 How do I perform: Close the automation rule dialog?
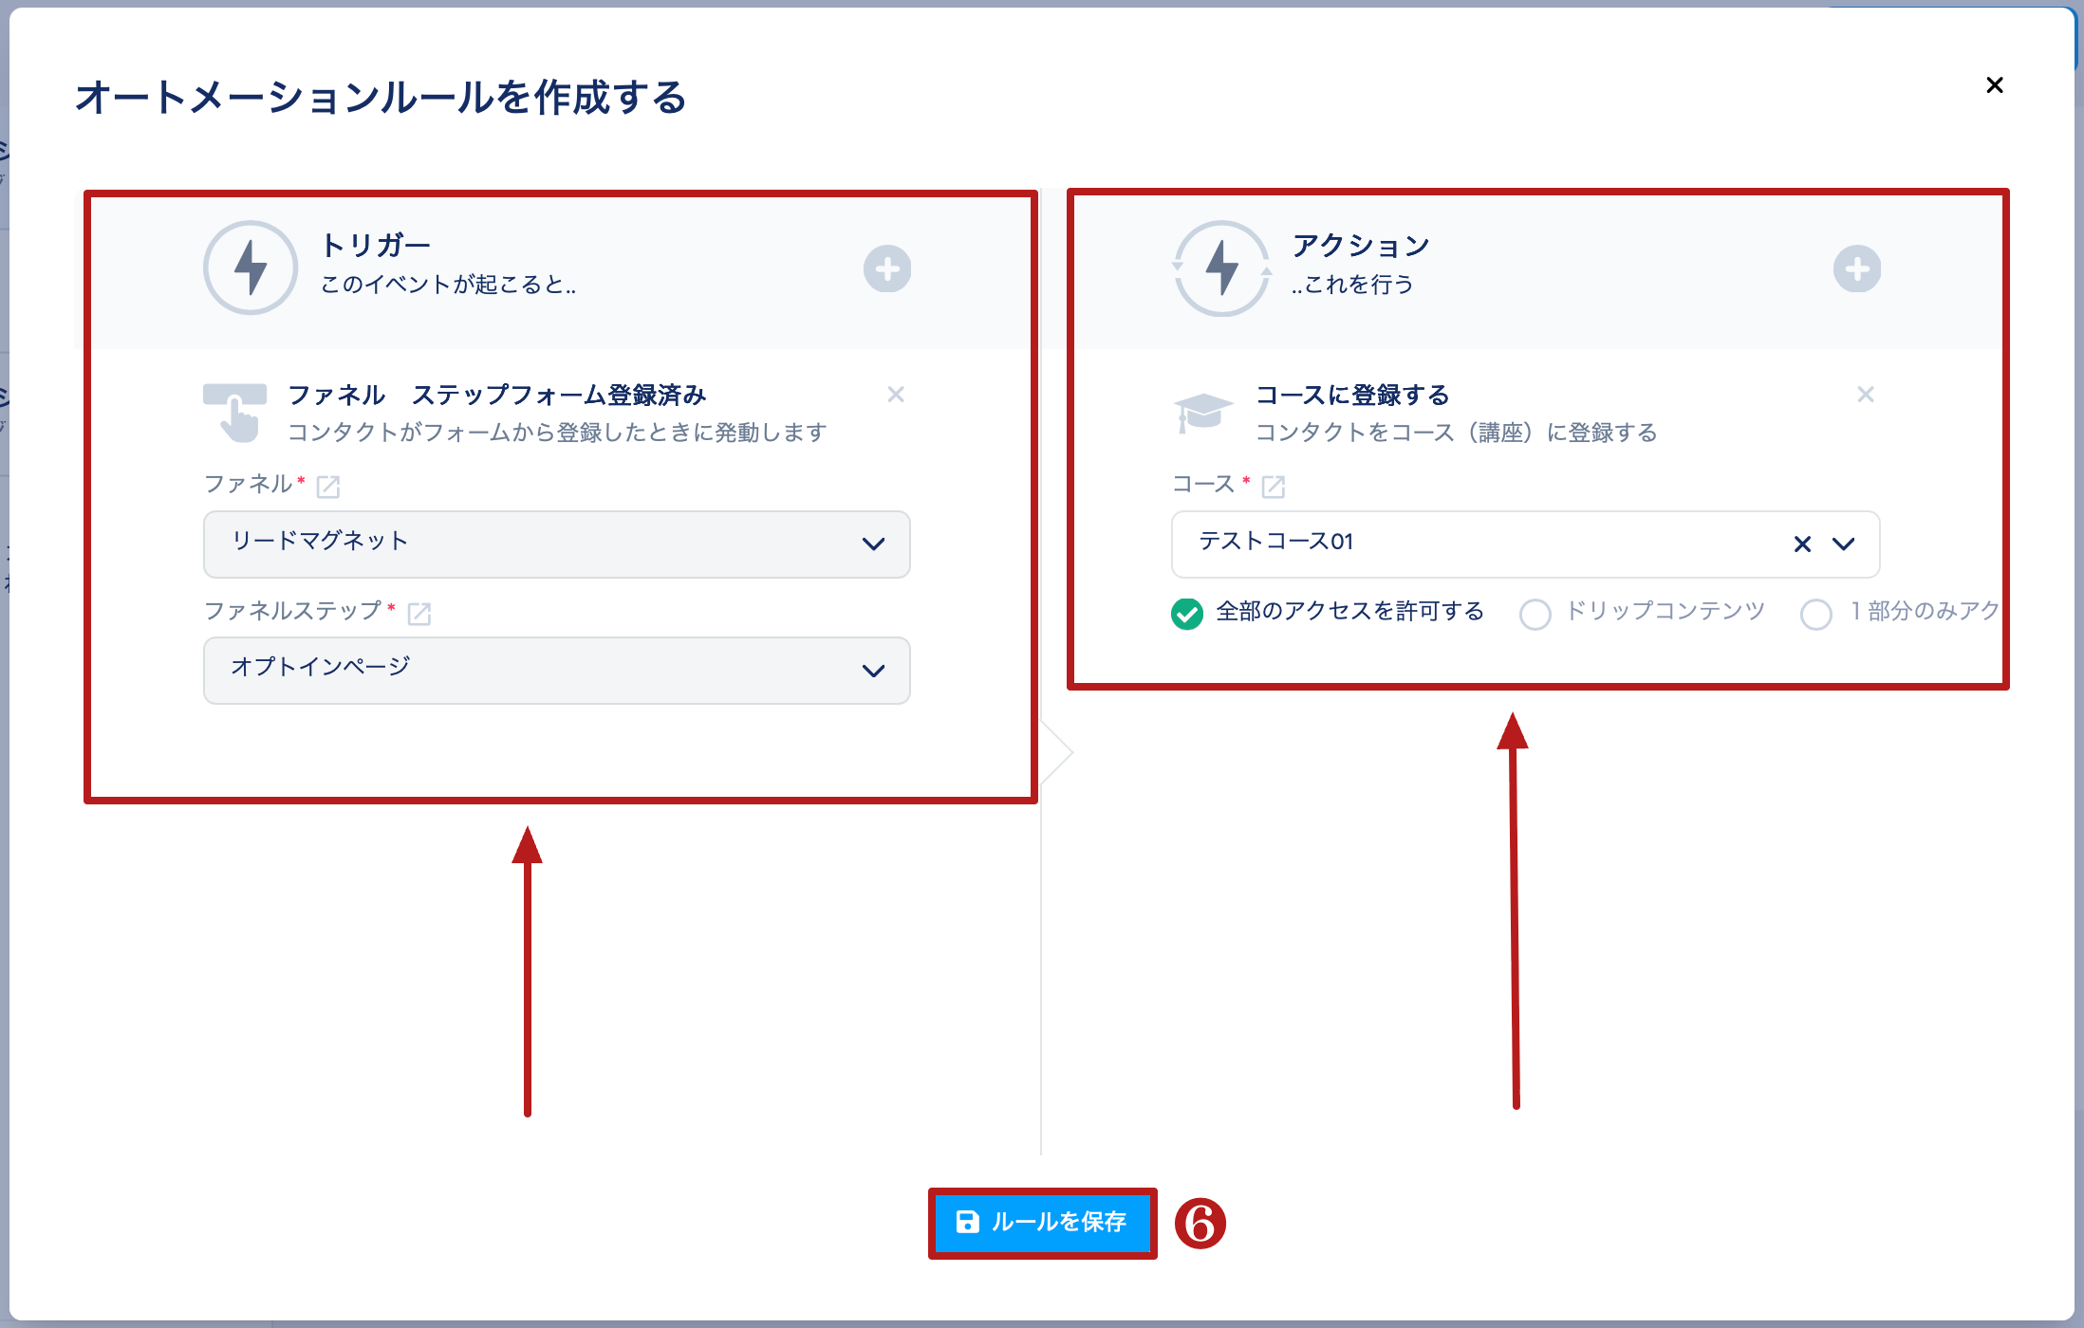tap(1994, 85)
